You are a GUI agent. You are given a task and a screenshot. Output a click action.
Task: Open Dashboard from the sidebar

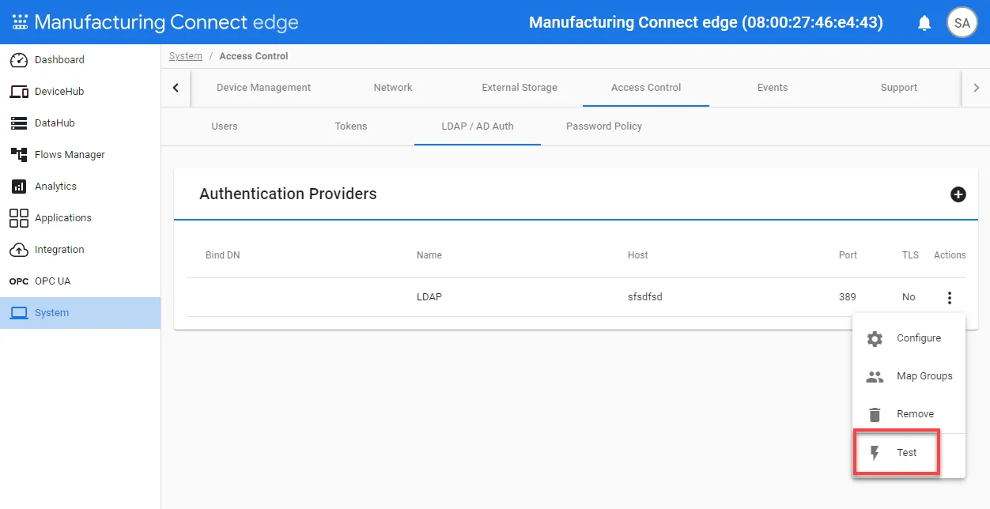(x=80, y=60)
